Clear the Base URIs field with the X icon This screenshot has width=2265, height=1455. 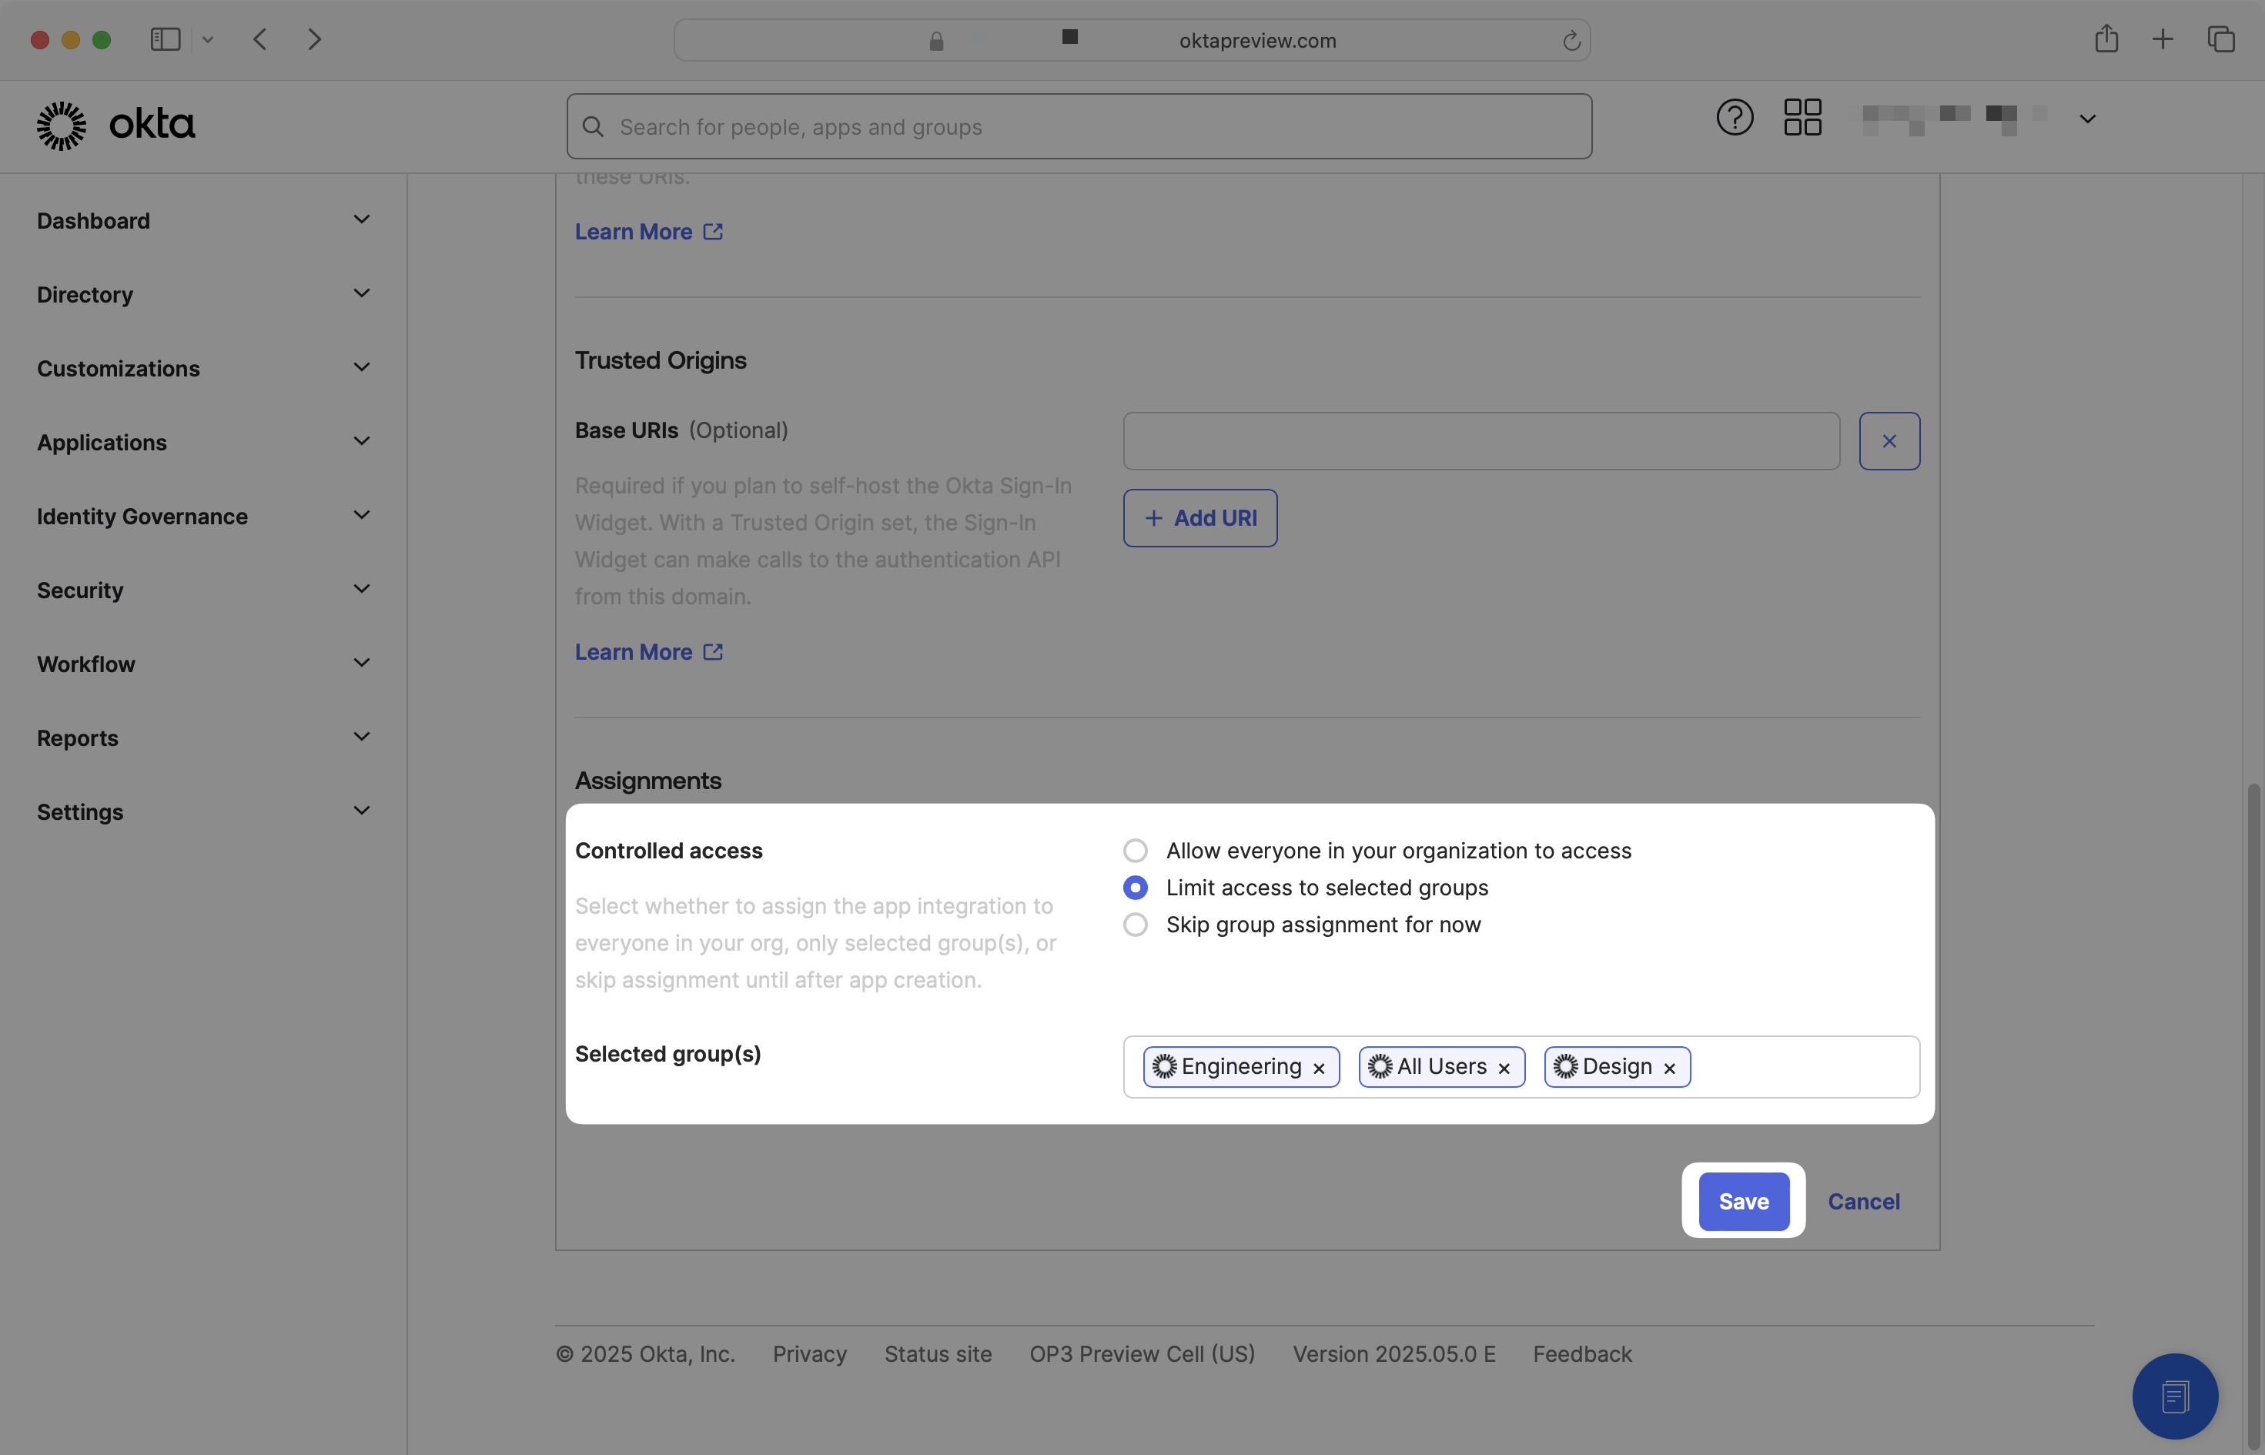(1890, 440)
